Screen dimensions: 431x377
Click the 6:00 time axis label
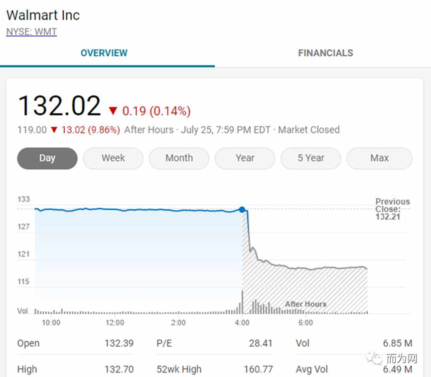(x=305, y=323)
